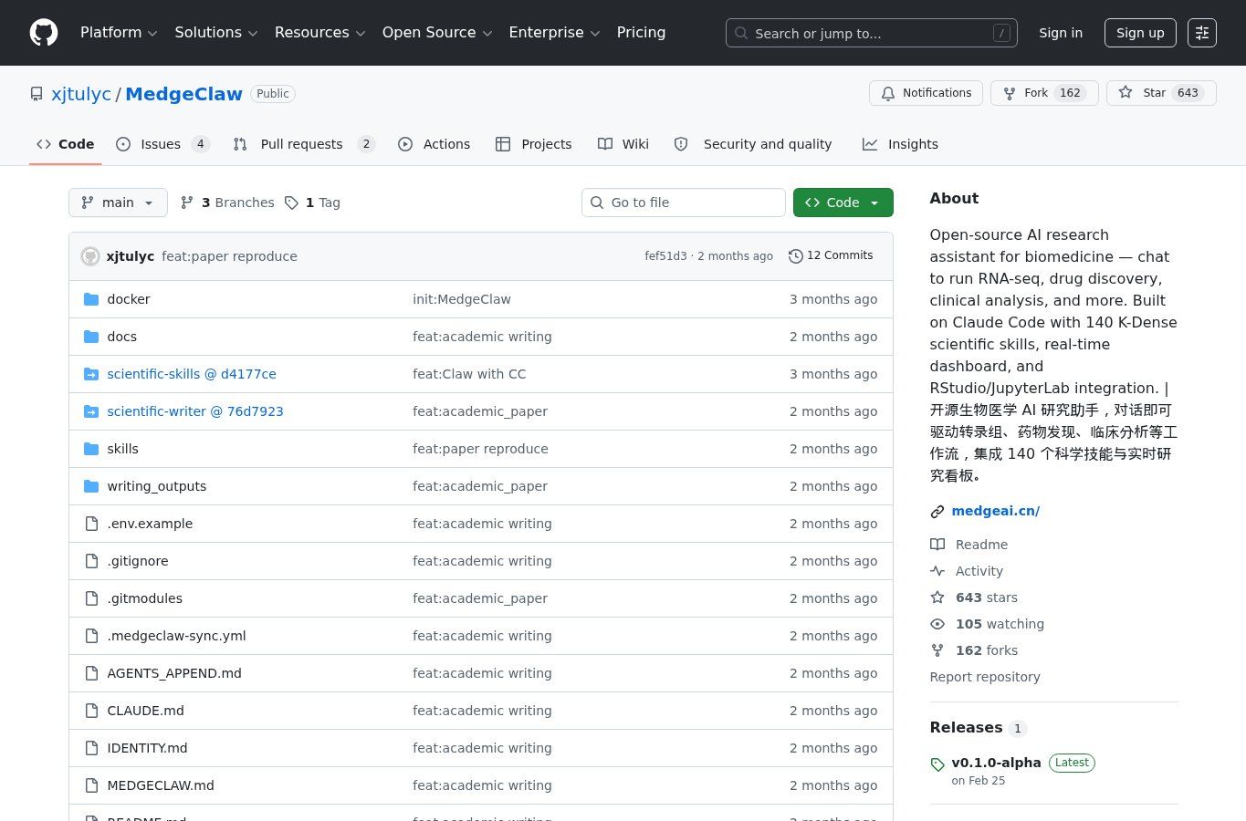Screen dimensions: 1246x821
Task: Click the skills folder icon
Action: (91, 449)
